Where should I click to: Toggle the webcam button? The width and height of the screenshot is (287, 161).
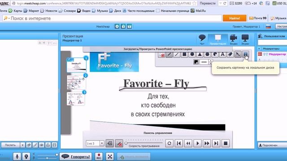26,157
